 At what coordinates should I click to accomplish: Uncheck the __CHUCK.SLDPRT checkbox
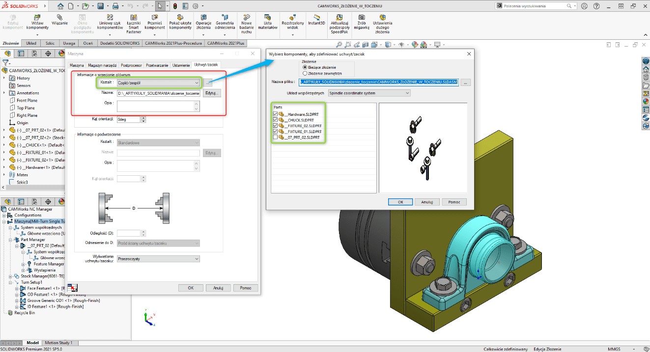click(x=275, y=120)
